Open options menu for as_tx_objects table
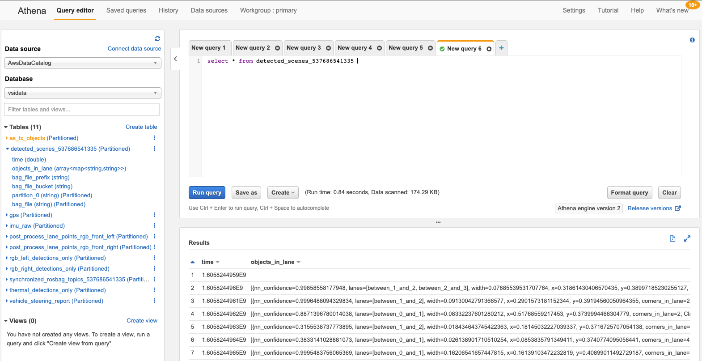The height and width of the screenshot is (361, 702). coord(154,138)
